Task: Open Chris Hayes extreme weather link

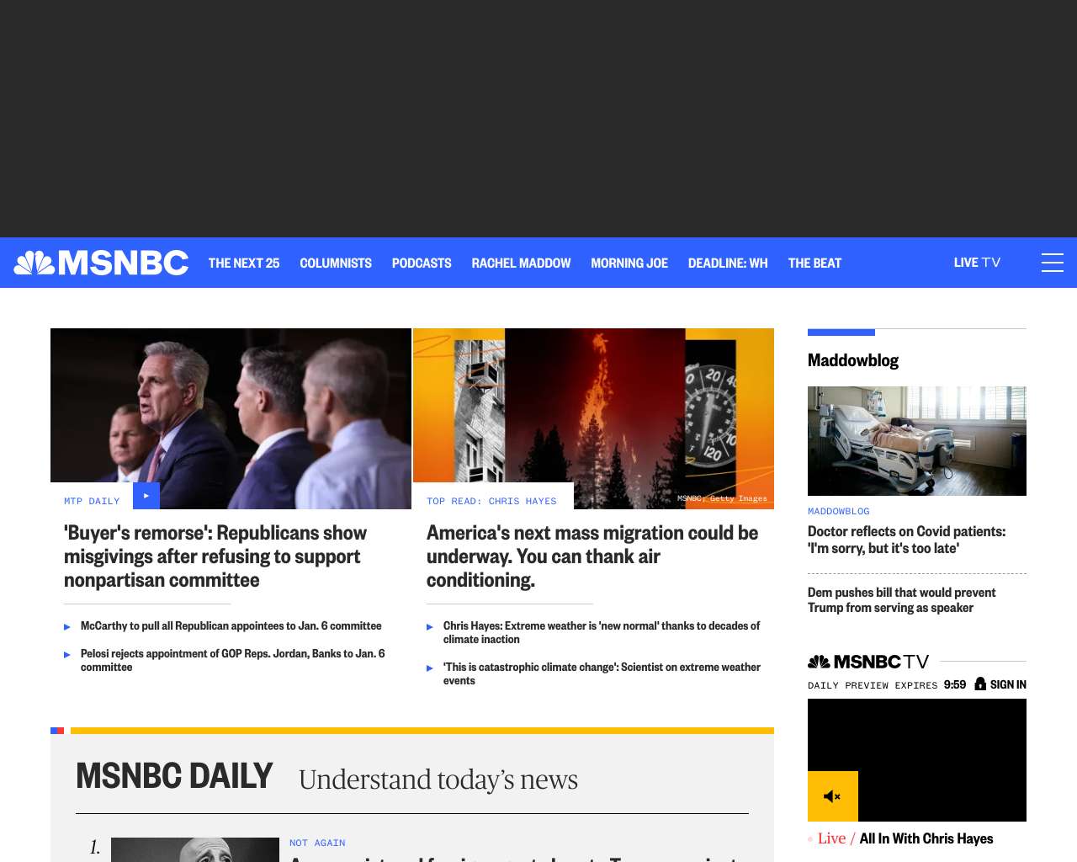Action: point(602,632)
